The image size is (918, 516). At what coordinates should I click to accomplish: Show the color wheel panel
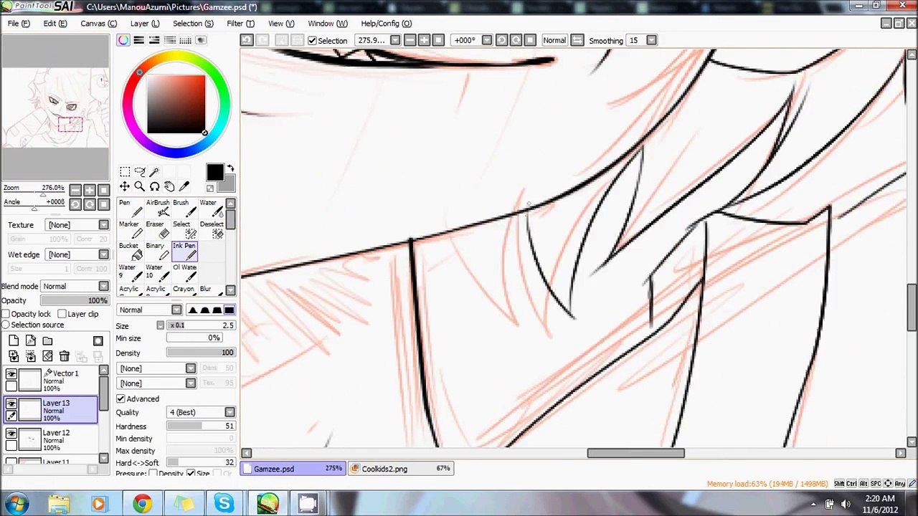(x=123, y=40)
